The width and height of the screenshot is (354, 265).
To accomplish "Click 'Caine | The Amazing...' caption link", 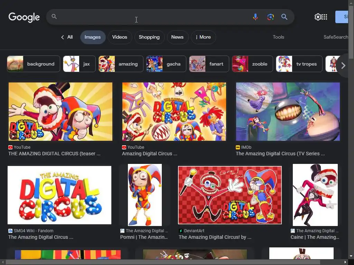I will (315, 237).
